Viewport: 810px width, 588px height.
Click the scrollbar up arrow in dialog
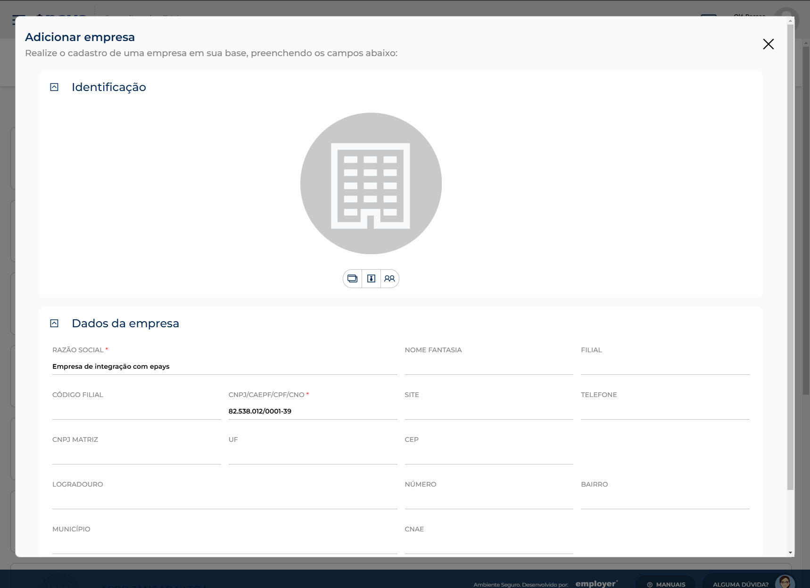coord(790,21)
